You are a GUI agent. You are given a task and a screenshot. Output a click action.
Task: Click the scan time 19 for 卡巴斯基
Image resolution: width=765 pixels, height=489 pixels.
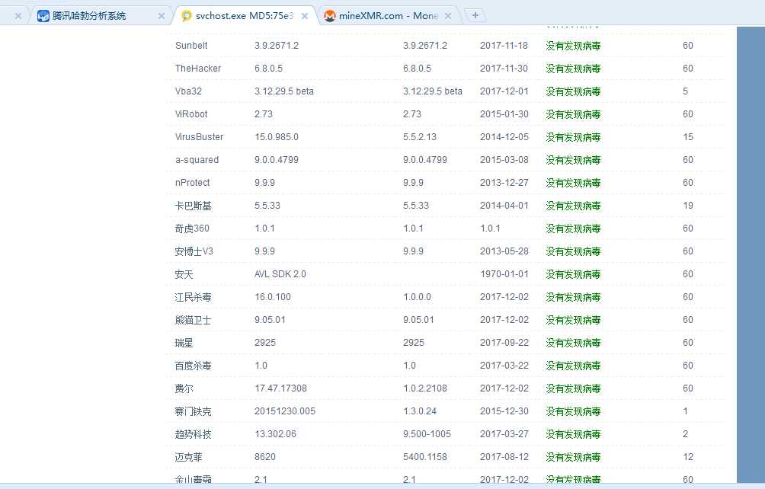[688, 206]
